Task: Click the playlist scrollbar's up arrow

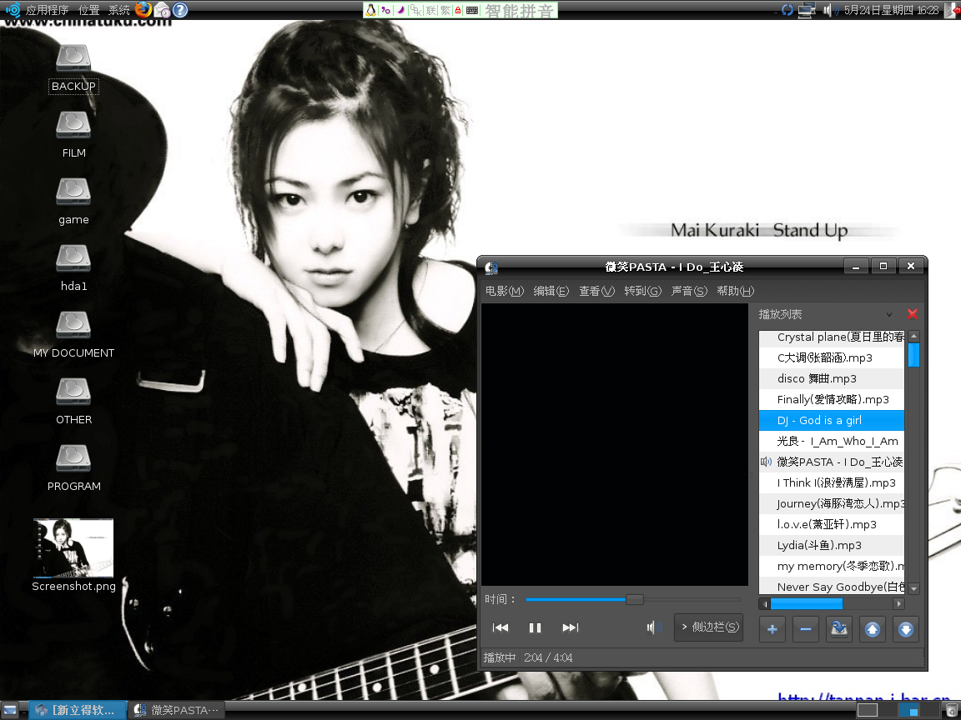Action: coord(913,336)
